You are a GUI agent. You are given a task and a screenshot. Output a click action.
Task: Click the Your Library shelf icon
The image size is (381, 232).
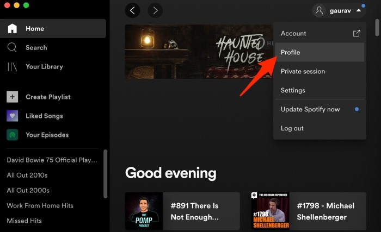pos(12,66)
